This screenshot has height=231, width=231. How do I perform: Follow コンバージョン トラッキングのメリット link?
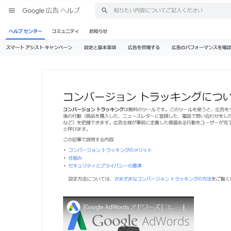click(x=110, y=150)
